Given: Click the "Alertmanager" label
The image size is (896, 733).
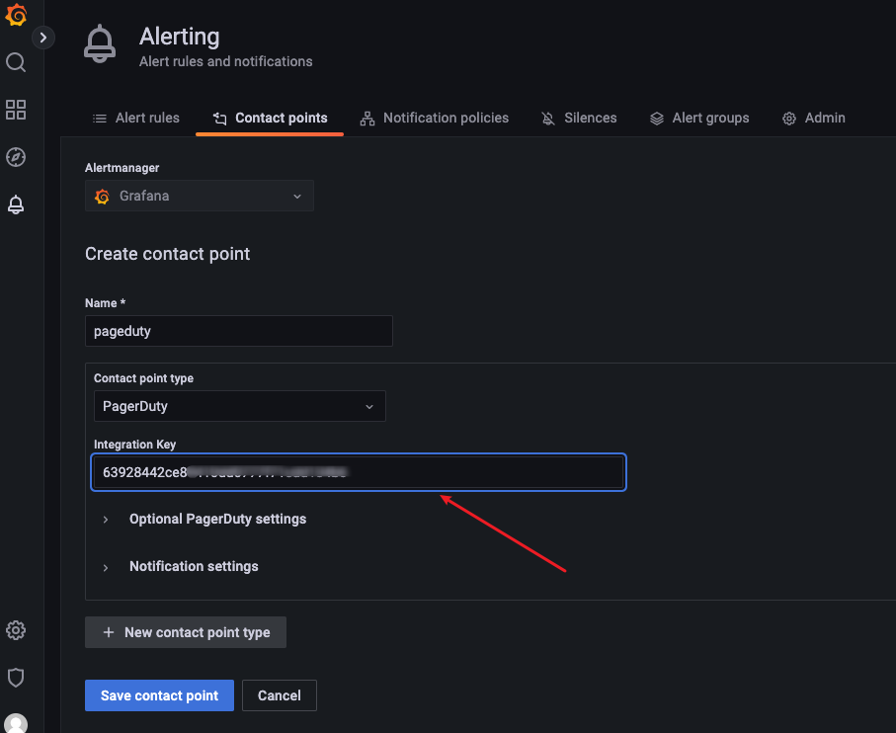Looking at the screenshot, I should point(122,168).
